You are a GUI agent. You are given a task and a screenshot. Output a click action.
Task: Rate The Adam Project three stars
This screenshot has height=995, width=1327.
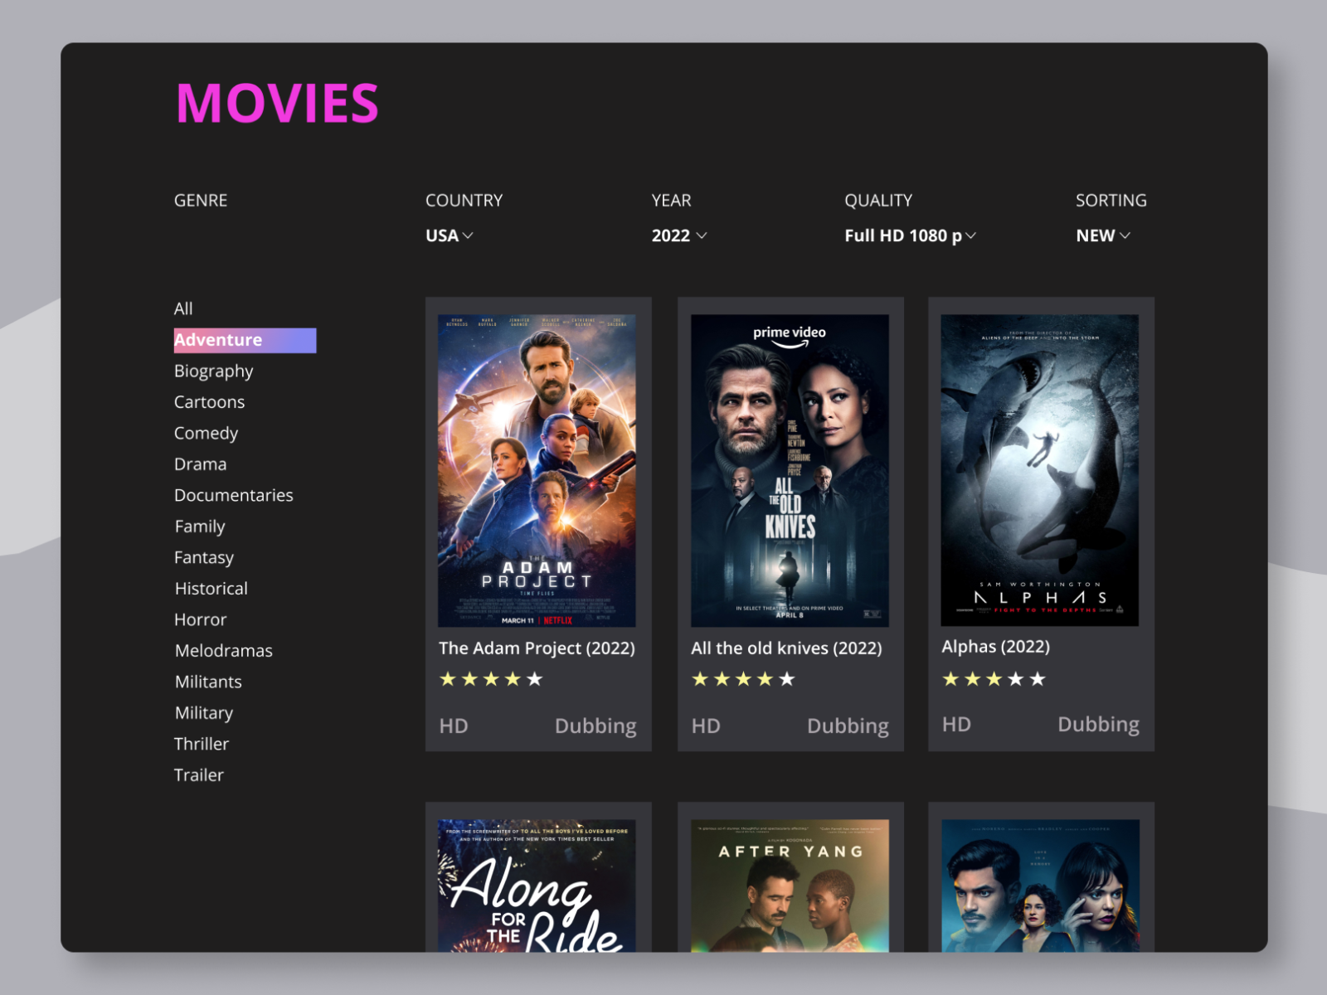coord(491,679)
